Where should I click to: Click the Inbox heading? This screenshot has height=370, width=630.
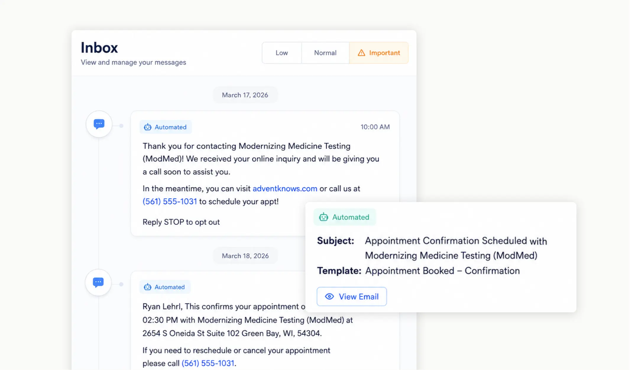(x=99, y=48)
